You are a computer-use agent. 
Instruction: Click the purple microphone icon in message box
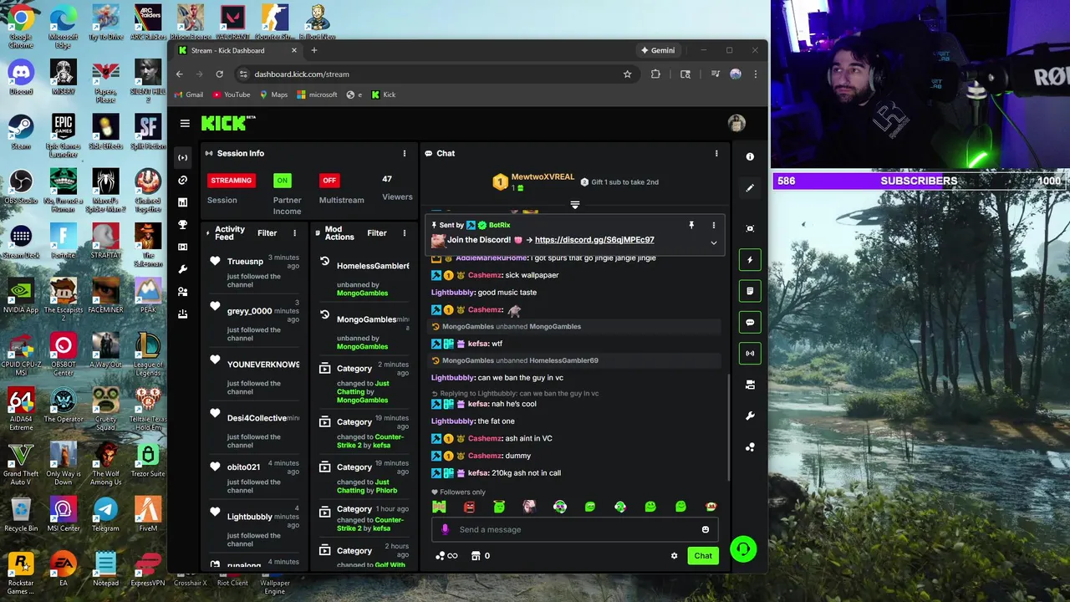click(x=445, y=529)
